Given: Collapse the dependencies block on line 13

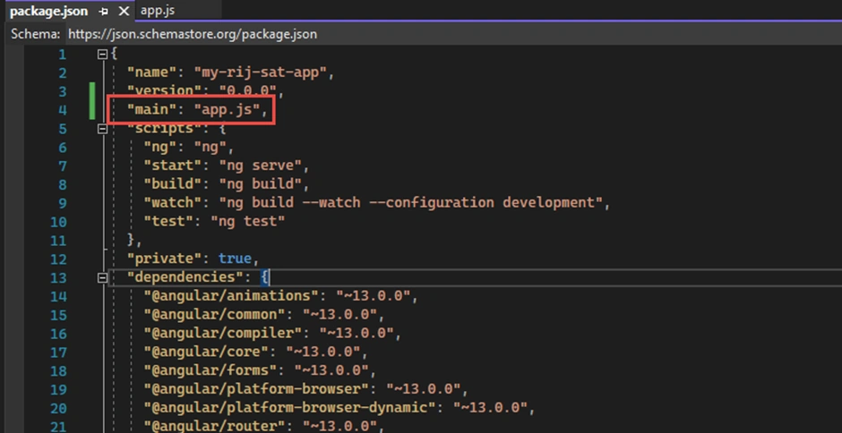Looking at the screenshot, I should pos(102,277).
